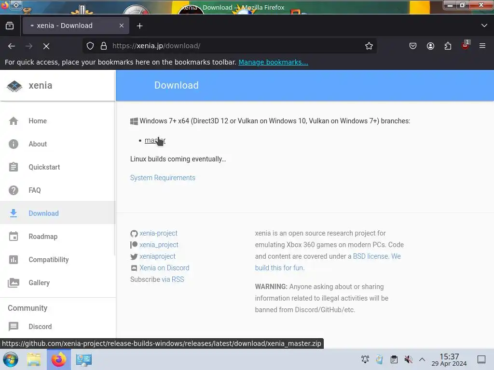The image size is (494, 370).
Task: Open FAQ page label
Action: 35,190
